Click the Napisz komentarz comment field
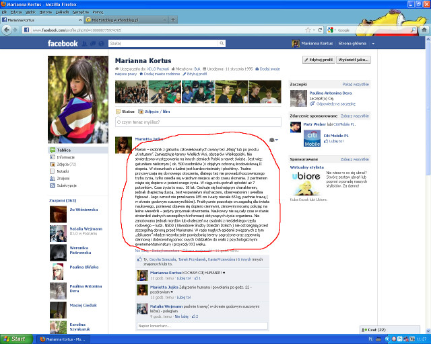Viewport: 431px width, 344px height. (202, 326)
